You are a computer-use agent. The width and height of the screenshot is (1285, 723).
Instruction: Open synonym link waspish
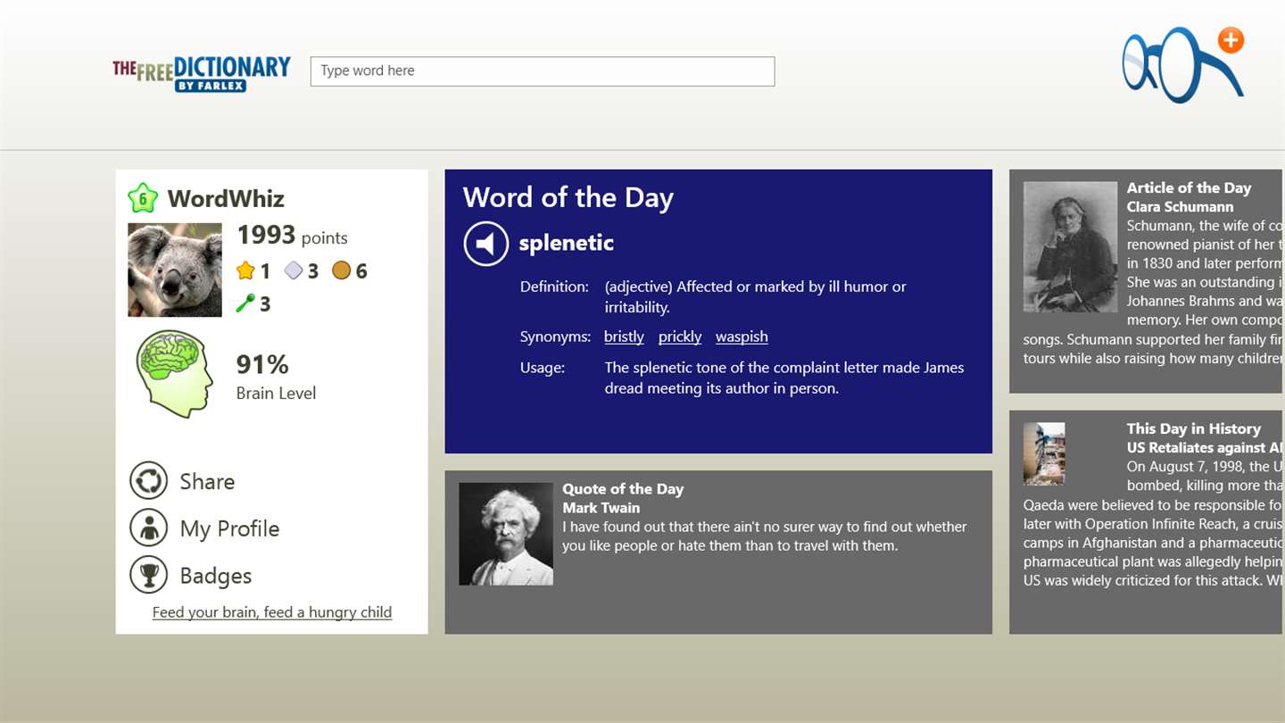click(x=742, y=337)
